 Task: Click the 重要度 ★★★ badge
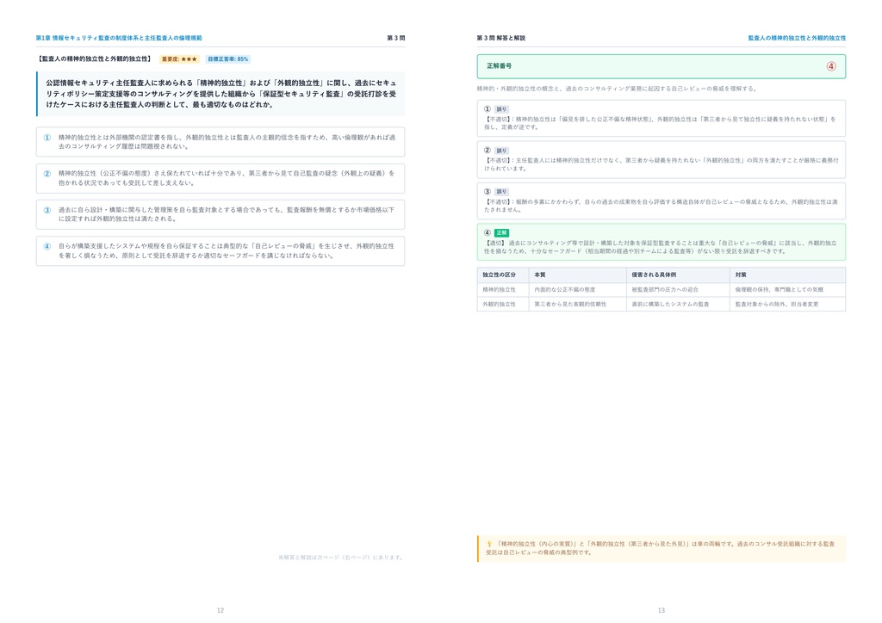click(179, 59)
